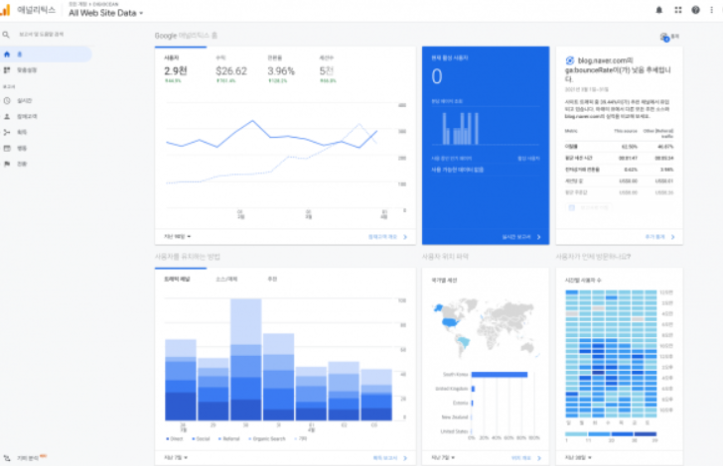Image resolution: width=723 pixels, height=466 pixels.
Task: Click the insight headline about blog.naver.com
Action: pyautogui.click(x=618, y=69)
